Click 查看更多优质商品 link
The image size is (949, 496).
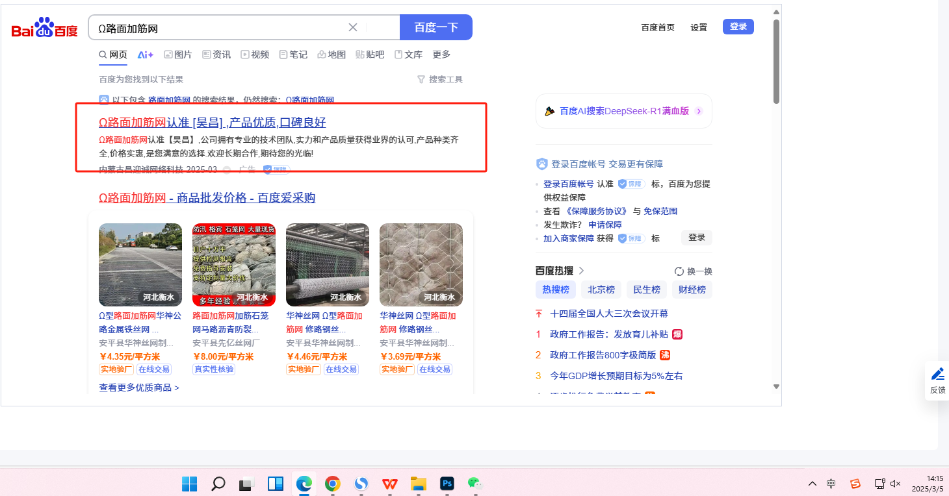click(139, 388)
